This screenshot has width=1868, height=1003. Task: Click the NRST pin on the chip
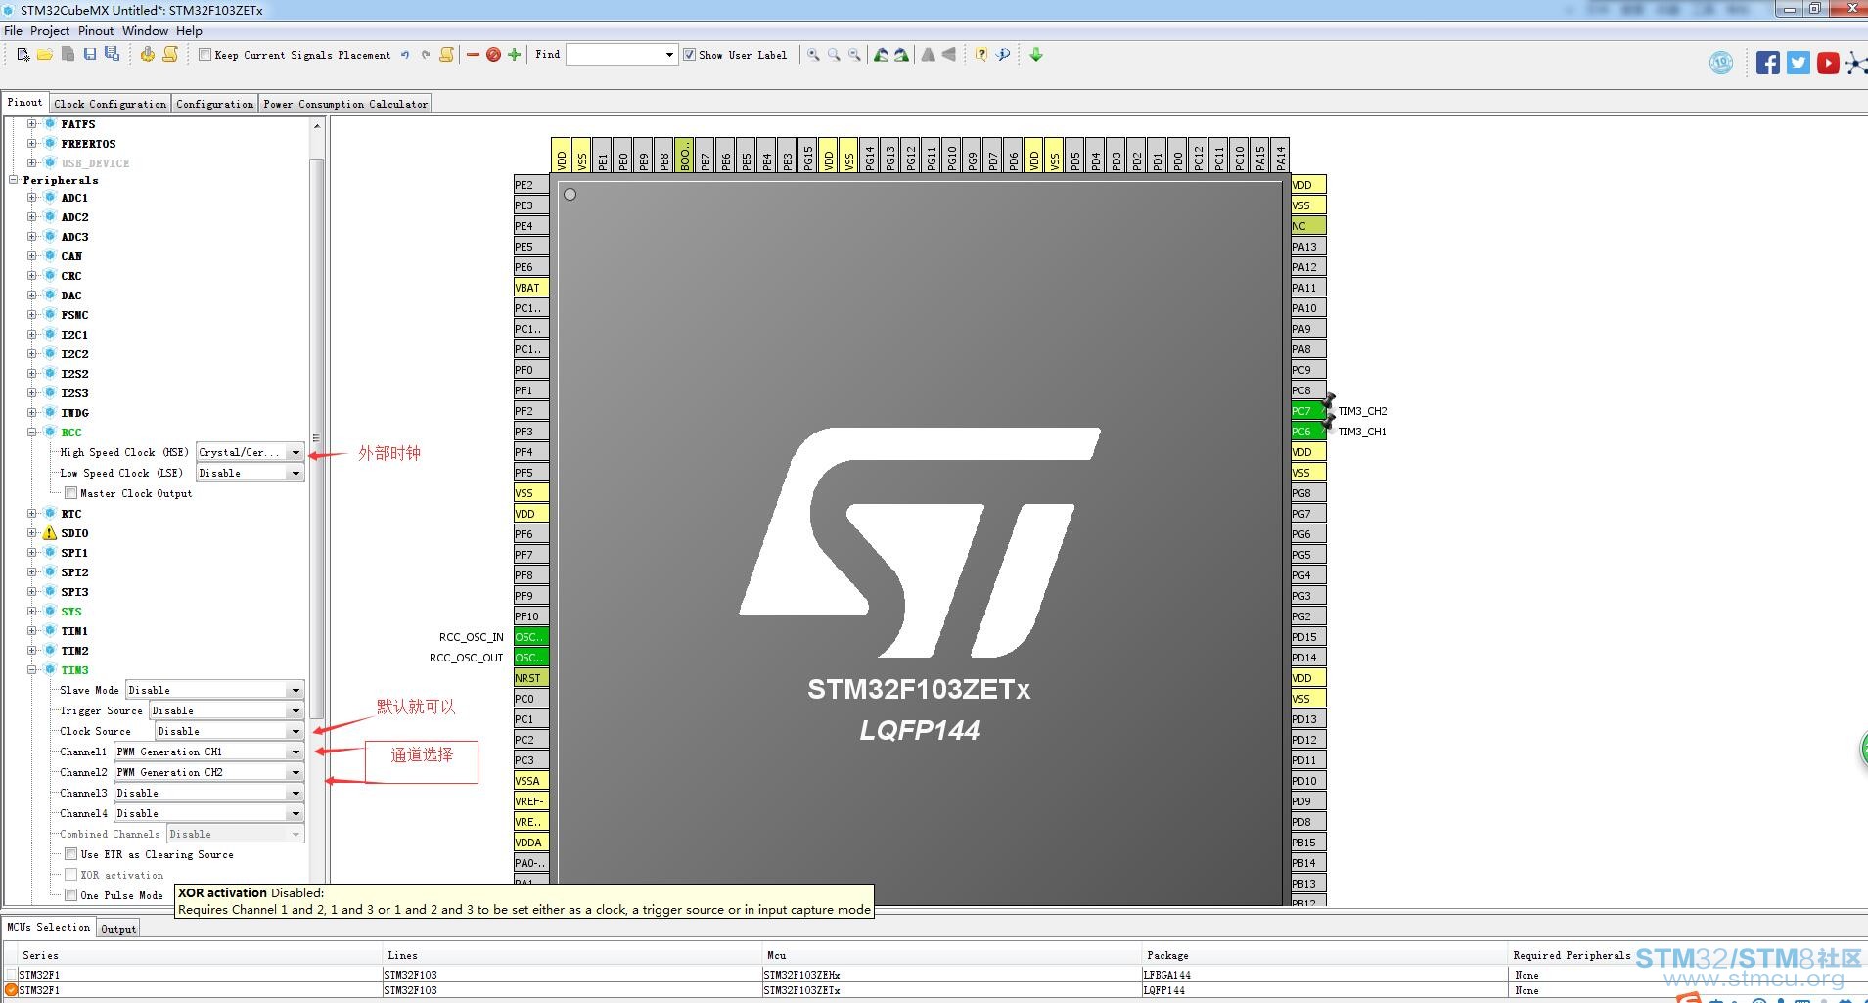[x=531, y=678]
